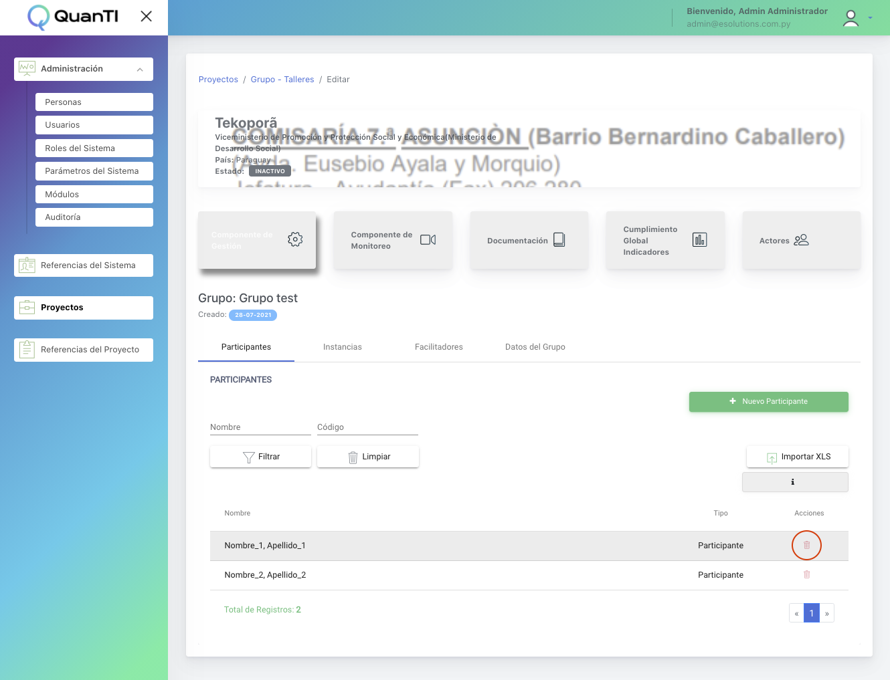Open Cumplimiento Global Indicadores card

tap(665, 240)
